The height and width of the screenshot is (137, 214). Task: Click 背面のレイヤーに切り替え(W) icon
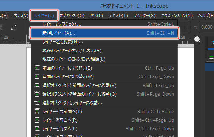click(37, 77)
